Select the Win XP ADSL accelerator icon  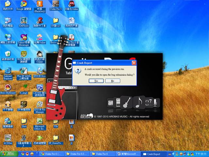tap(24, 74)
